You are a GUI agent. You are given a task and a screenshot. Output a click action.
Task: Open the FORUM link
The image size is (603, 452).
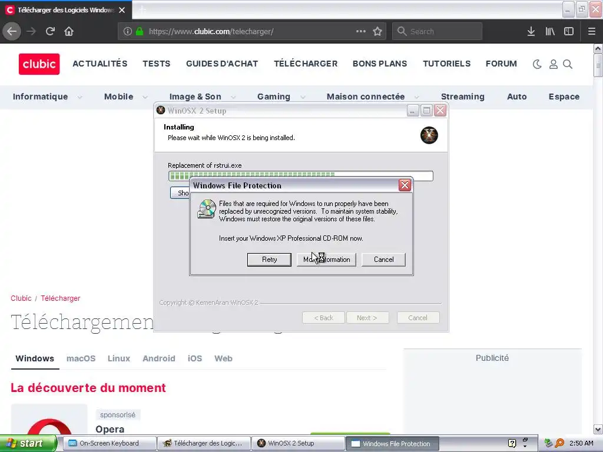(x=501, y=64)
